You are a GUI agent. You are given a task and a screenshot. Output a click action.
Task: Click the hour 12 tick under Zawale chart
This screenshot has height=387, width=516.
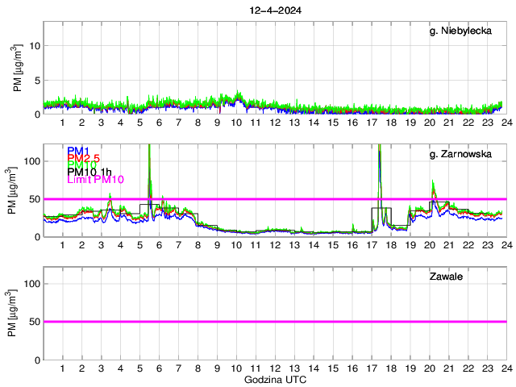point(275,368)
